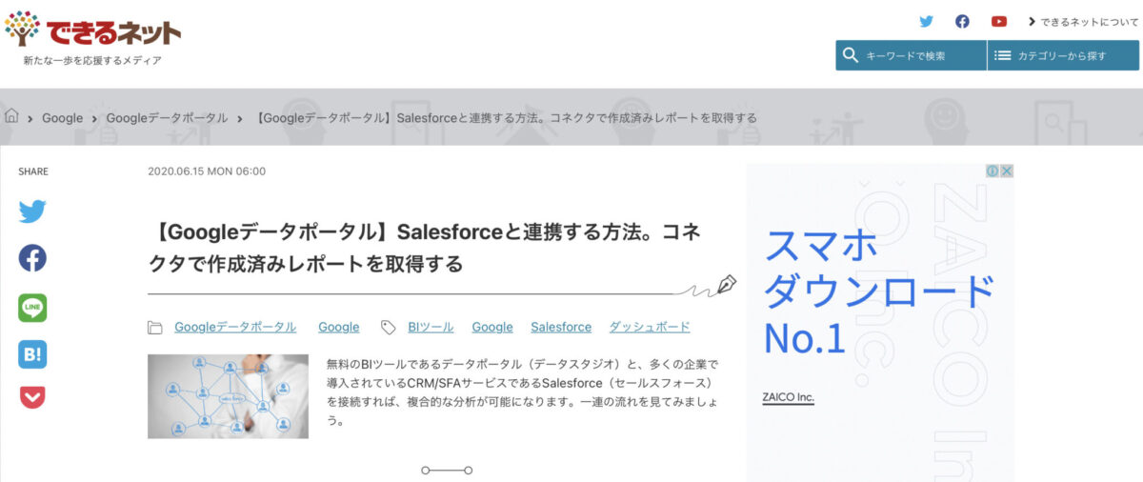The height and width of the screenshot is (482, 1143).
Task: Share article on Facebook from sidebar
Action: coord(32,257)
